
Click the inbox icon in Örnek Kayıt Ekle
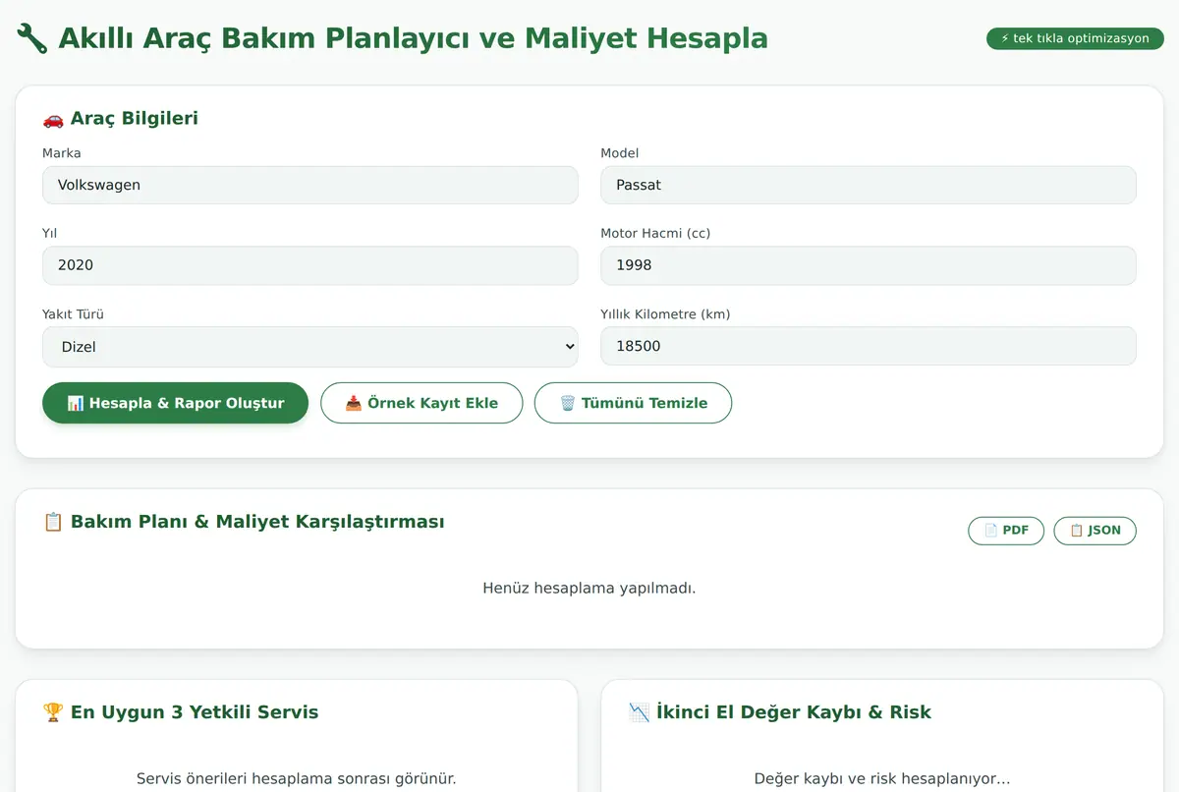pyautogui.click(x=354, y=403)
